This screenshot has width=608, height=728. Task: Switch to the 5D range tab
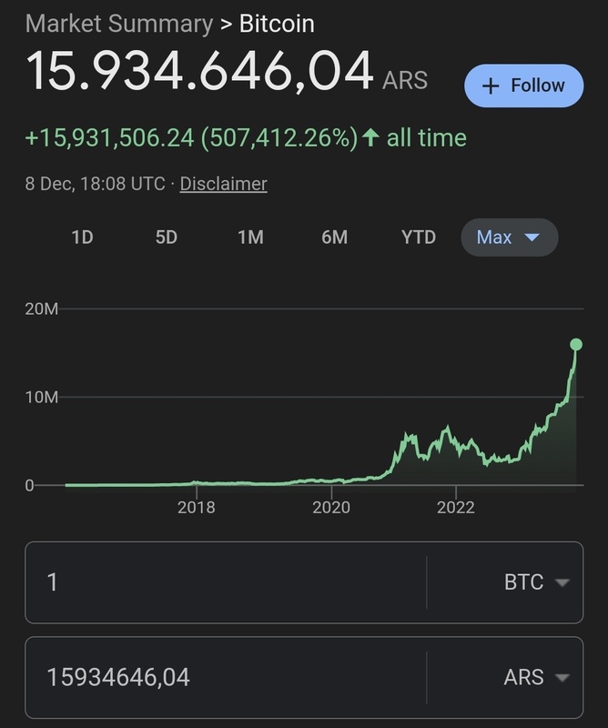click(167, 238)
